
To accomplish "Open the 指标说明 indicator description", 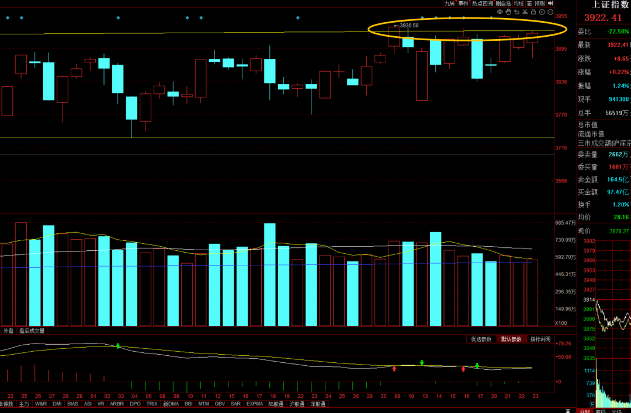I will coord(540,339).
